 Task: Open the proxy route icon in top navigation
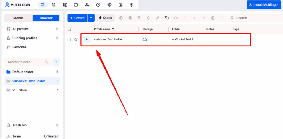click(x=54, y=5)
